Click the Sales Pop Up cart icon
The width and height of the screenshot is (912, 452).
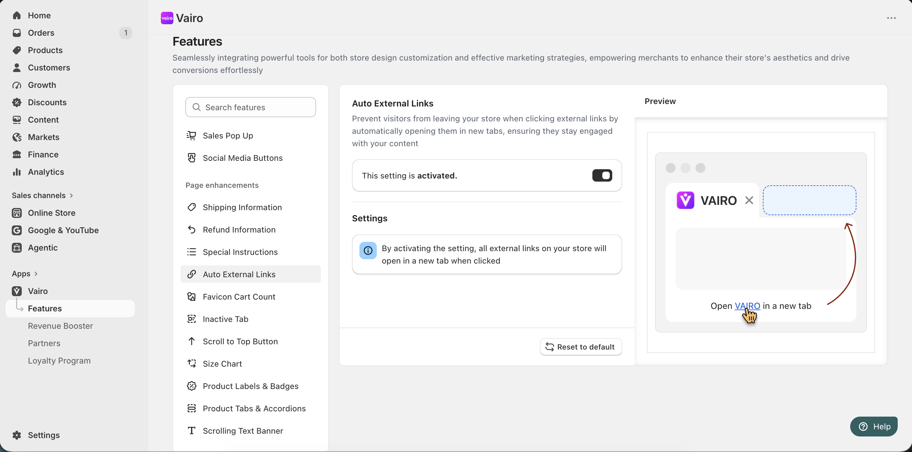coord(192,136)
